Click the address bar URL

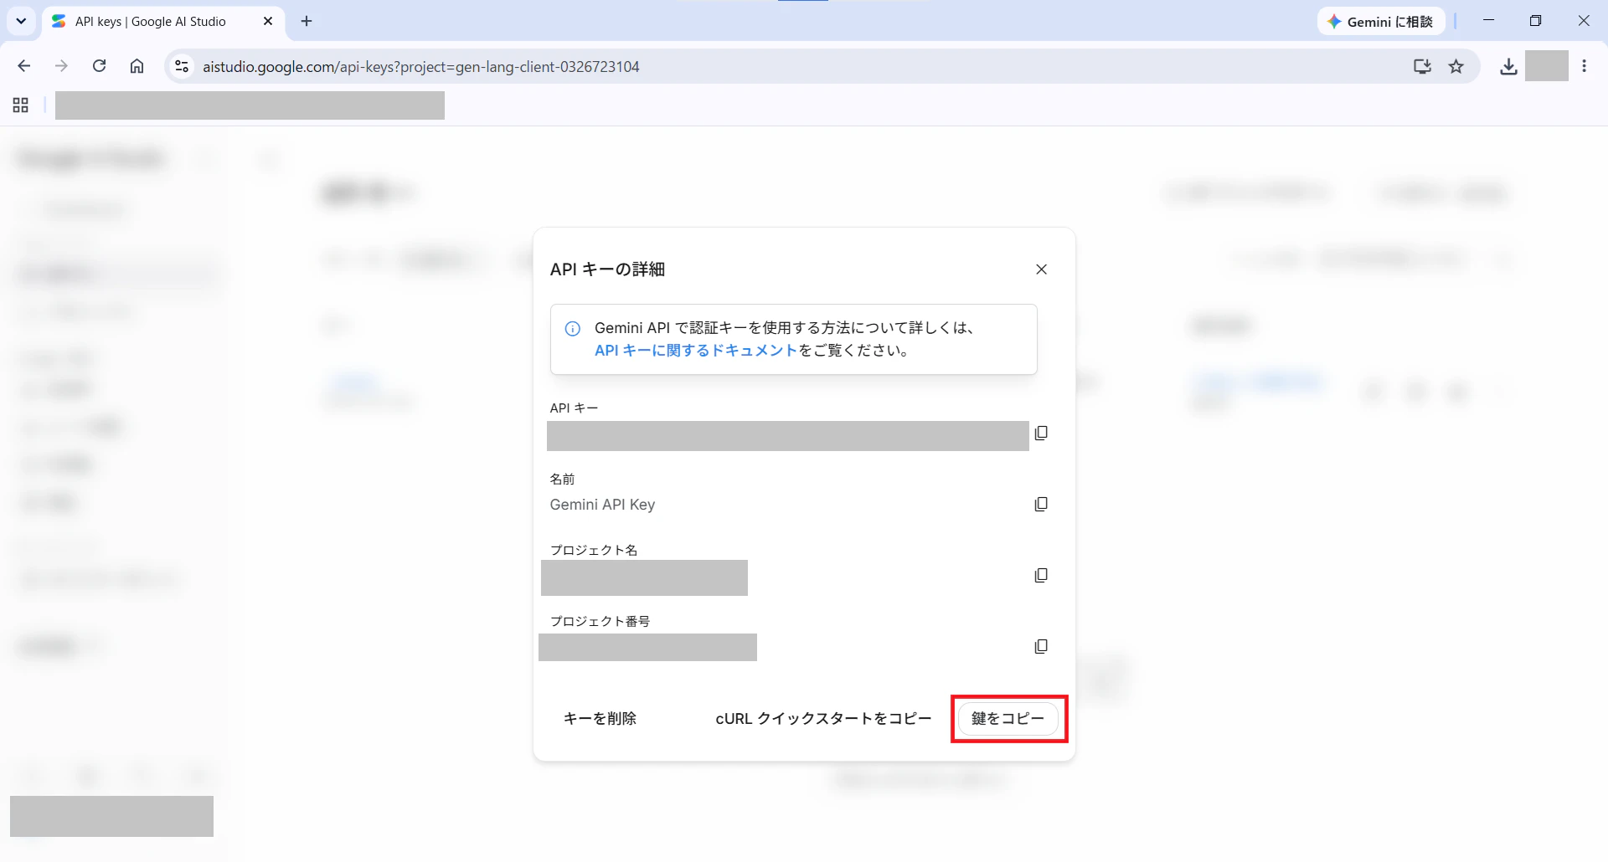(x=421, y=66)
